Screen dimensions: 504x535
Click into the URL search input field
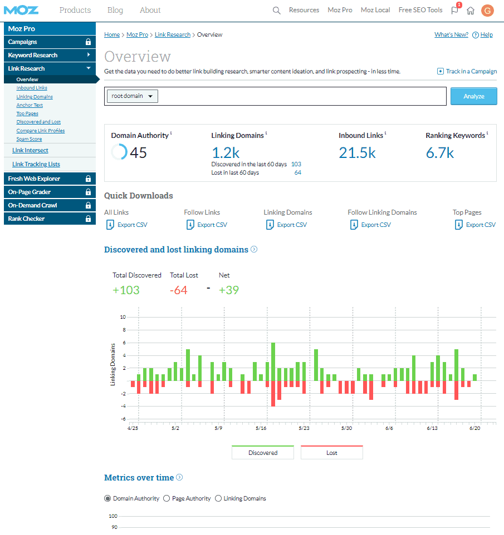(x=302, y=96)
